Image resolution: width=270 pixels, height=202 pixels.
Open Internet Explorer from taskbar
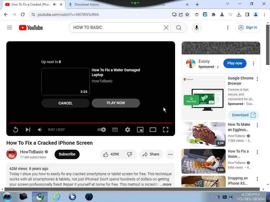56,197
